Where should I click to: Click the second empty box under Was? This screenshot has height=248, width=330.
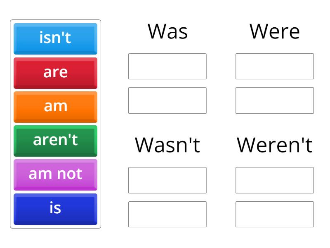tap(167, 99)
